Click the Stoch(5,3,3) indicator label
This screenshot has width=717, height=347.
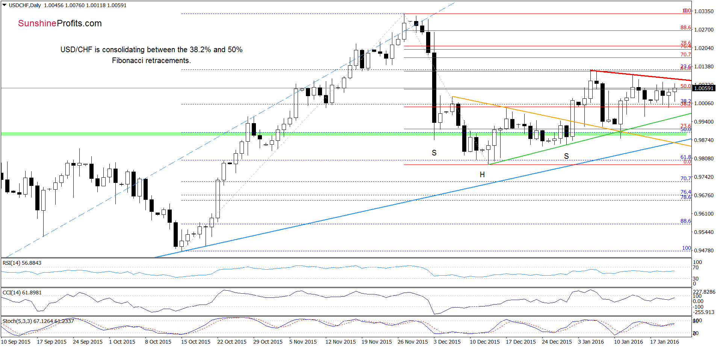pos(38,321)
